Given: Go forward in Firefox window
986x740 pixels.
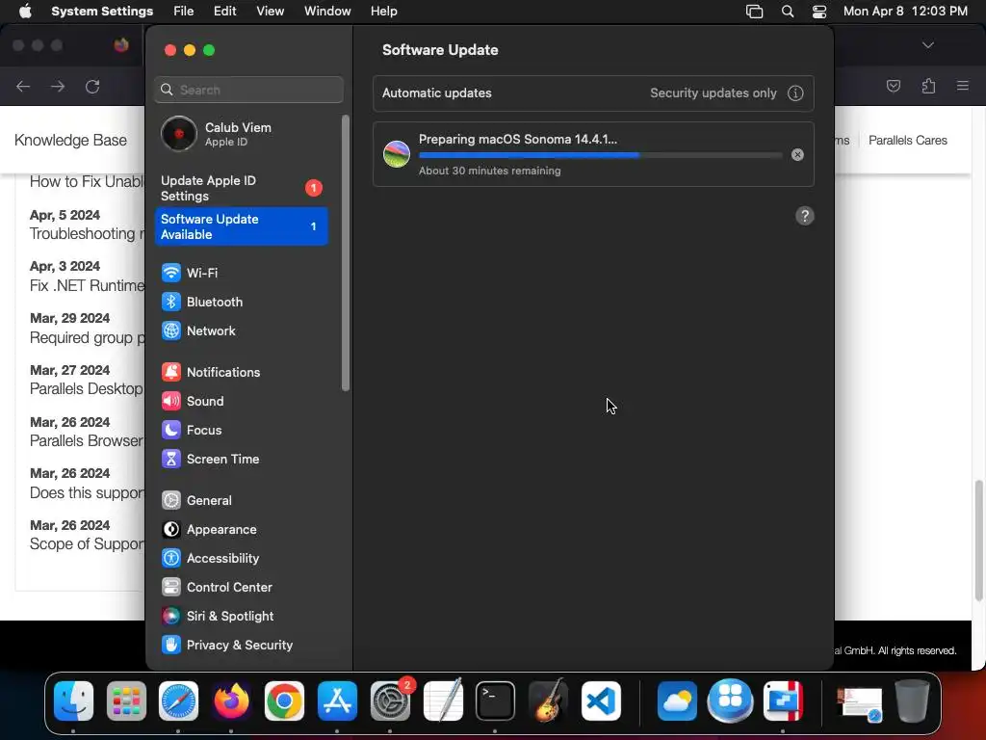Looking at the screenshot, I should (x=58, y=87).
